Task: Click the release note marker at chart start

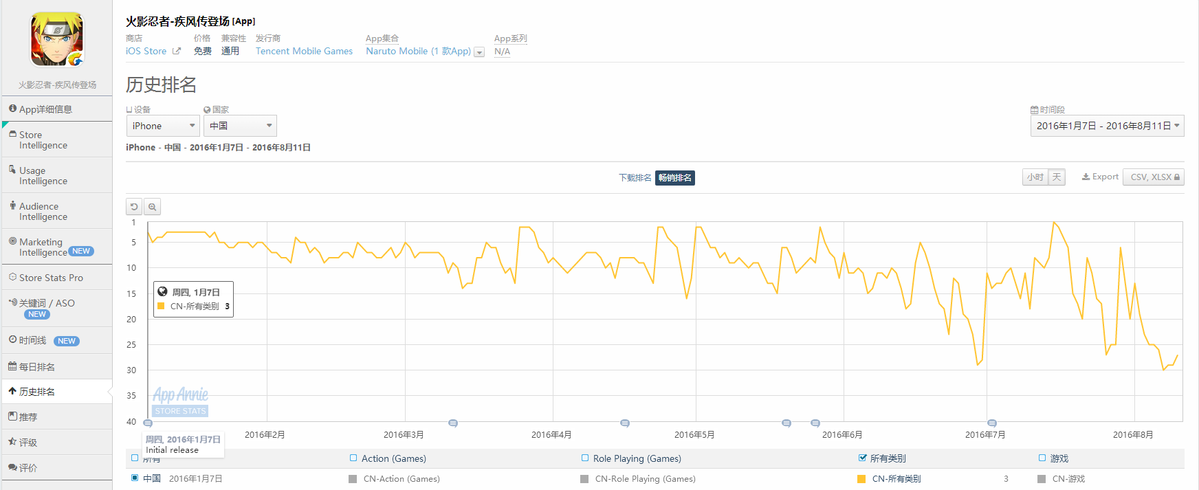Action: [x=148, y=423]
